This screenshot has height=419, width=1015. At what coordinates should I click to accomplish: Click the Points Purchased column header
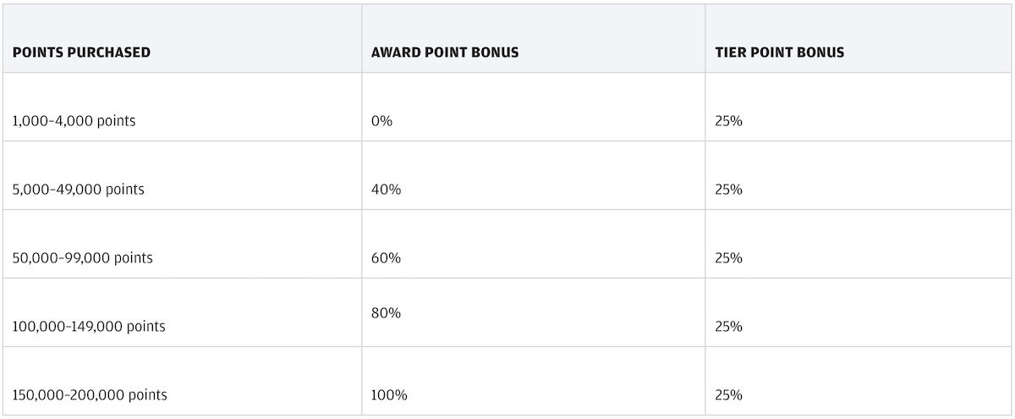pos(82,52)
